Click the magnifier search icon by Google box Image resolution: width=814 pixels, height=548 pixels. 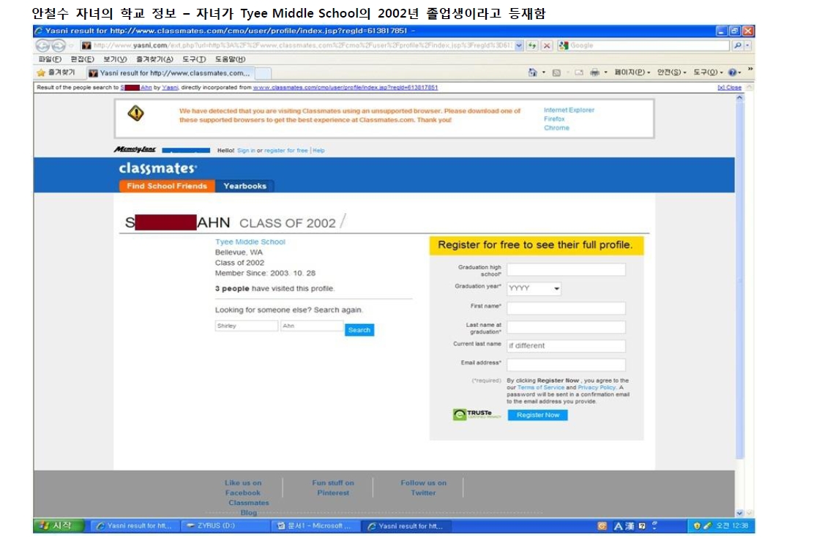[x=738, y=45]
